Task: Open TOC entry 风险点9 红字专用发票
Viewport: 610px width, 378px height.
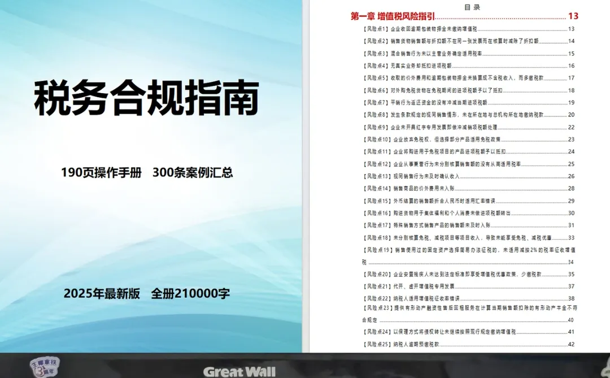Action: 468,127
